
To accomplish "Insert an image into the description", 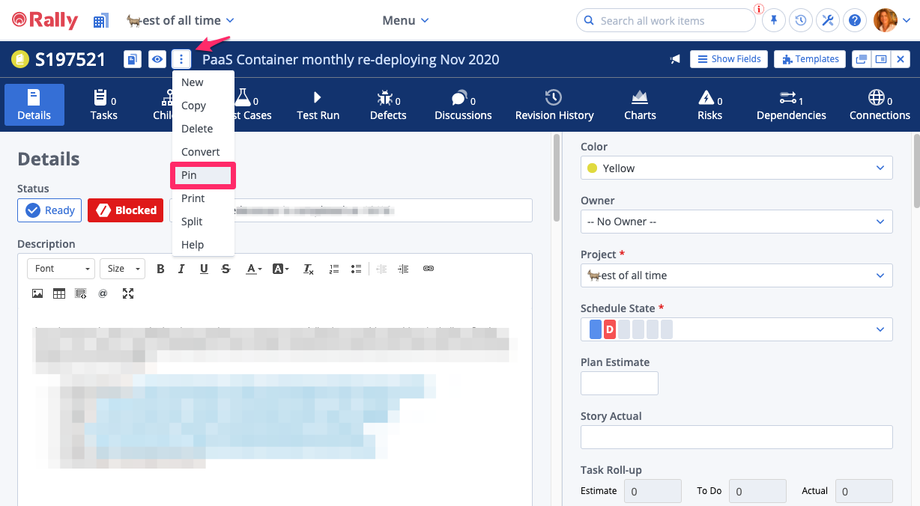I will (37, 293).
